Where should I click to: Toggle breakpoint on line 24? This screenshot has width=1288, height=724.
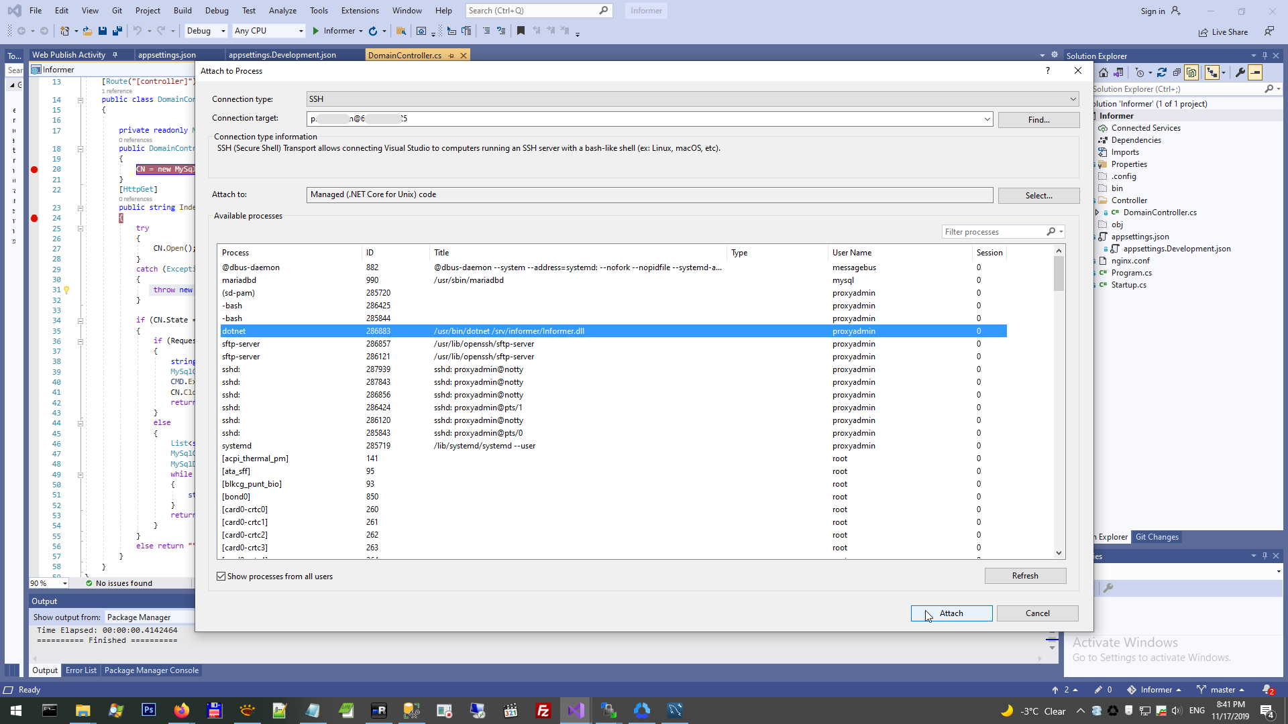[34, 219]
